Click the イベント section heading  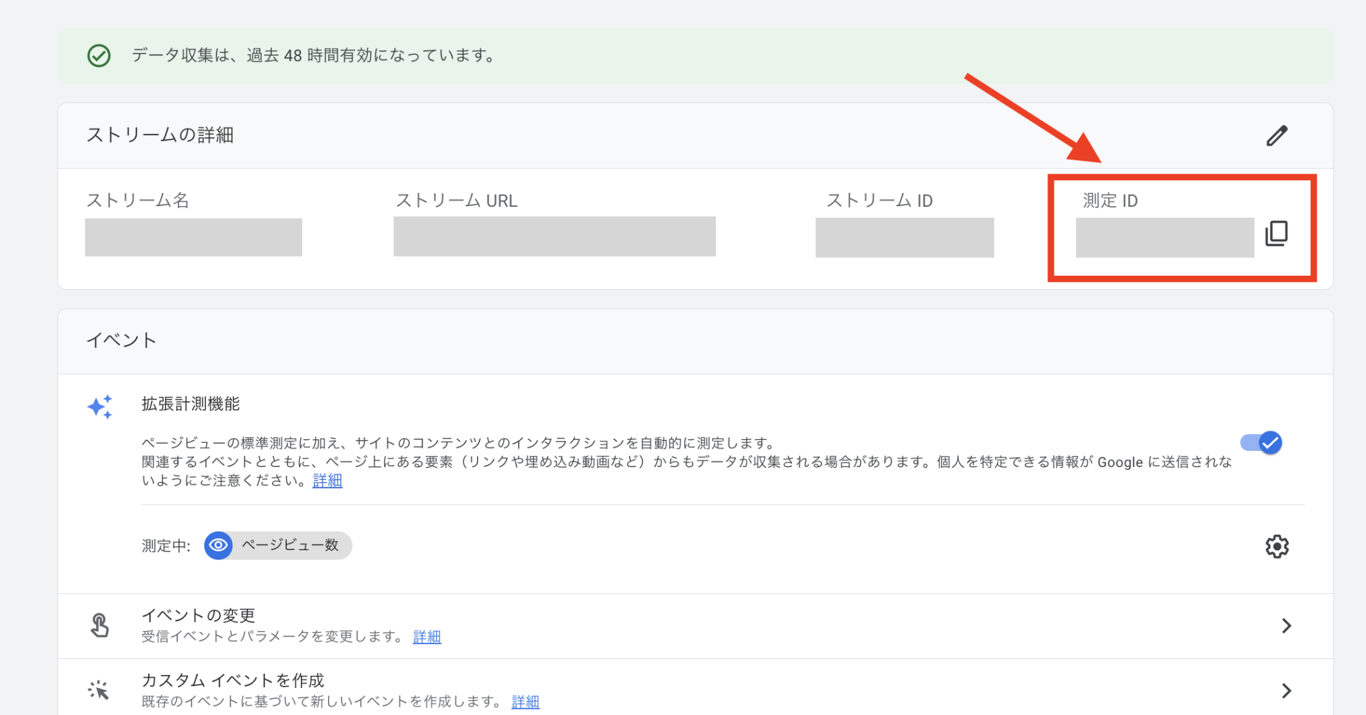[121, 340]
